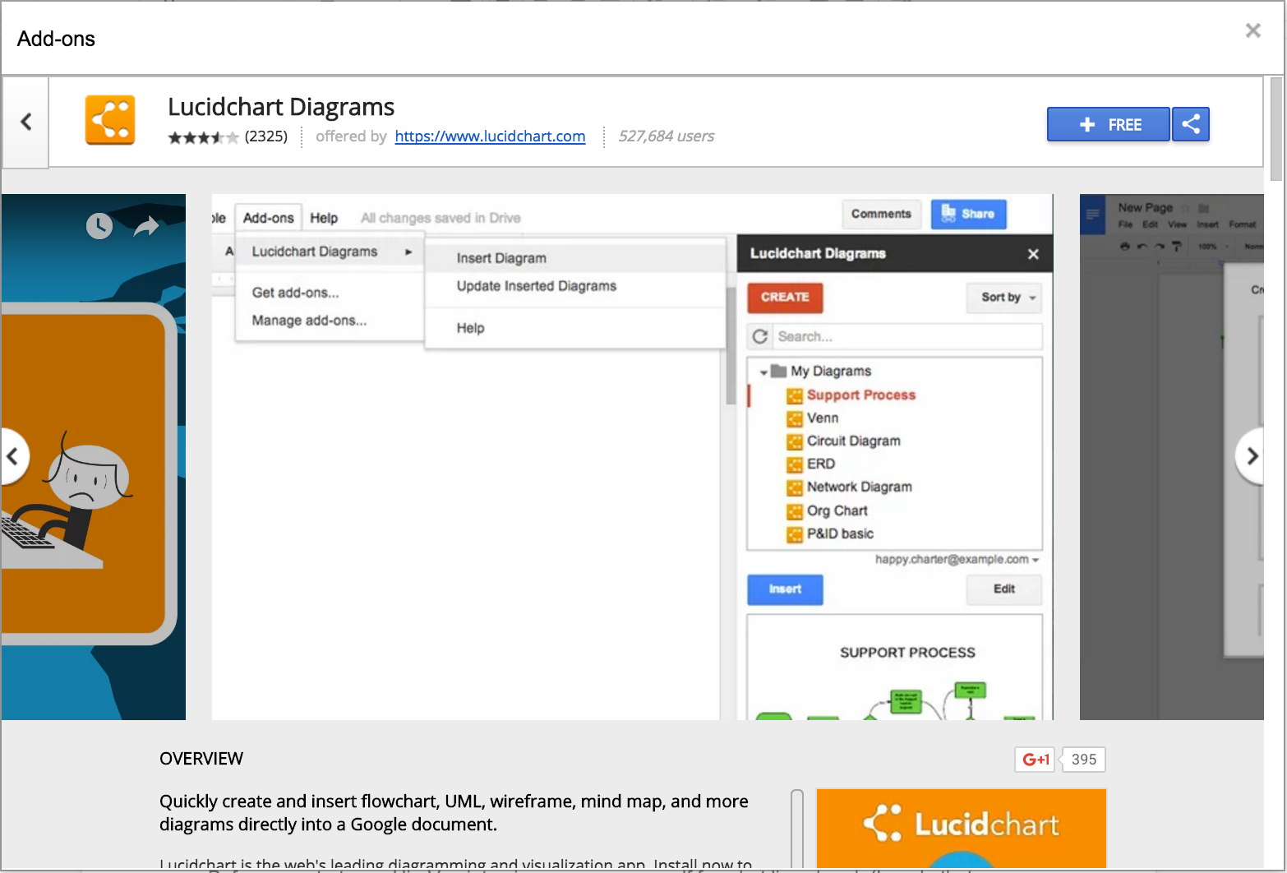Click the watch later clock icon on video
Viewport: 1287px width, 873px height.
(99, 225)
